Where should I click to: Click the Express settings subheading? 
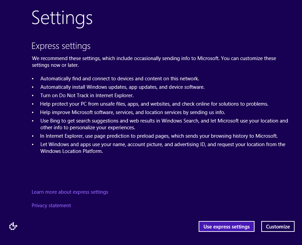coord(61,46)
